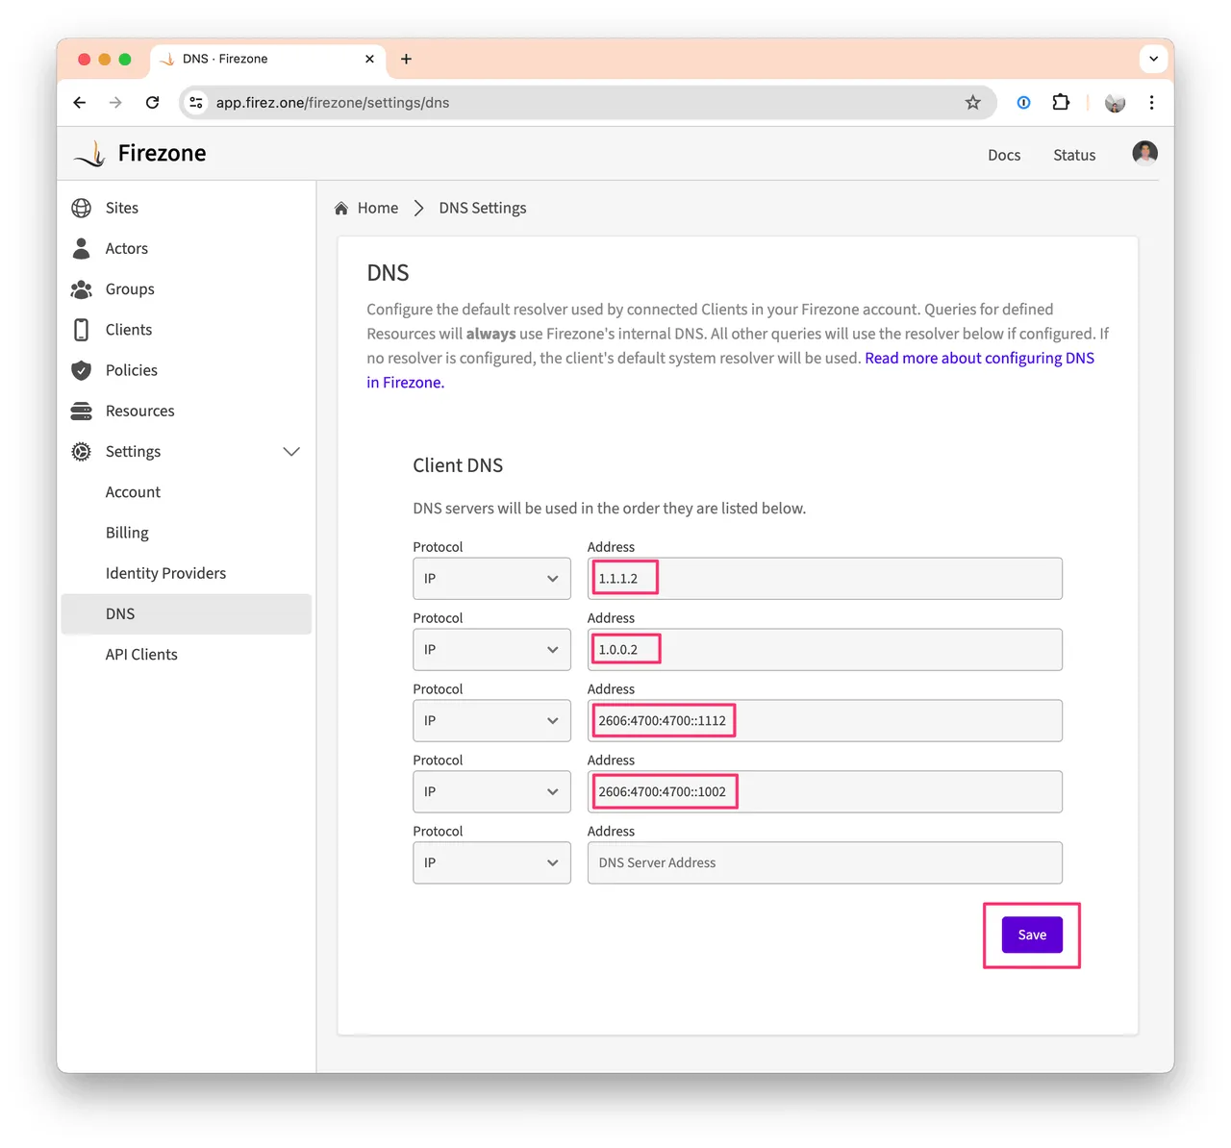Click the empty DNS Server Address field

coord(825,863)
